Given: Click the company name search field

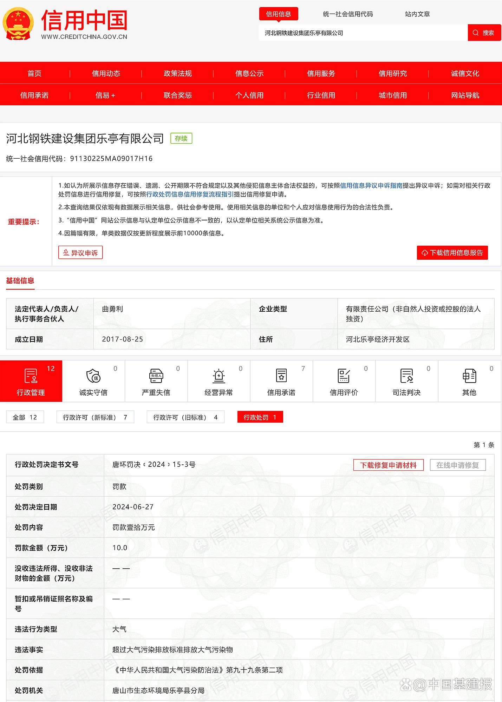Looking at the screenshot, I should (363, 33).
